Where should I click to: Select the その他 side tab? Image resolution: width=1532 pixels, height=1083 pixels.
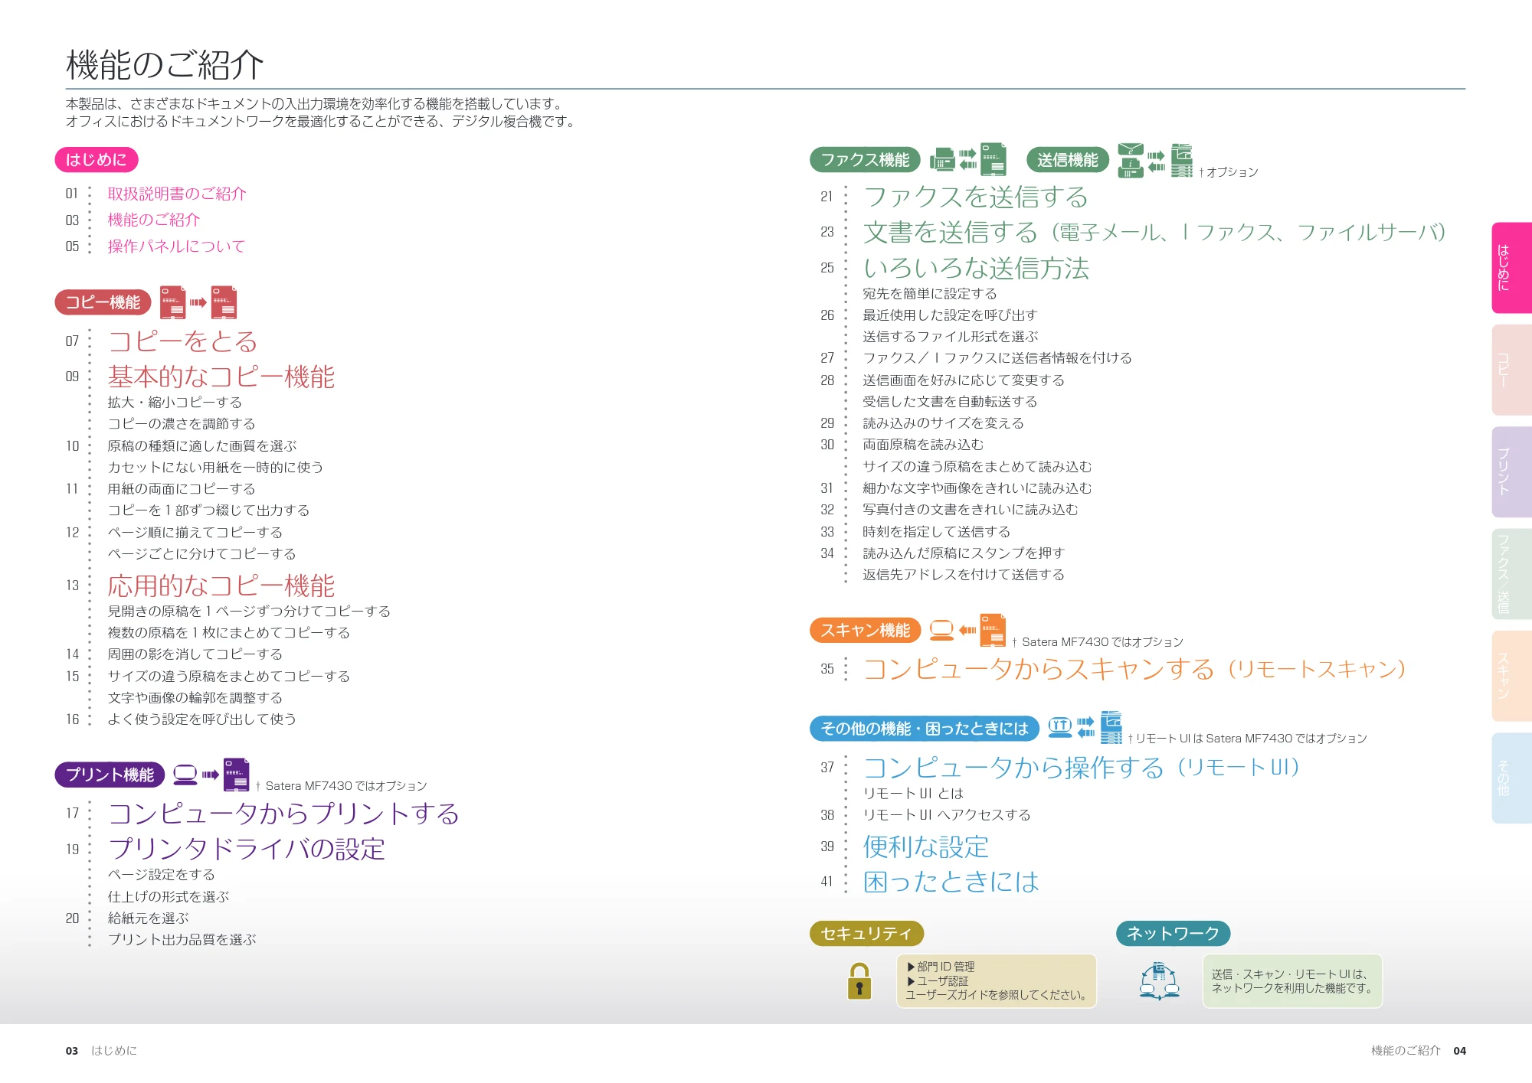[x=1511, y=778]
